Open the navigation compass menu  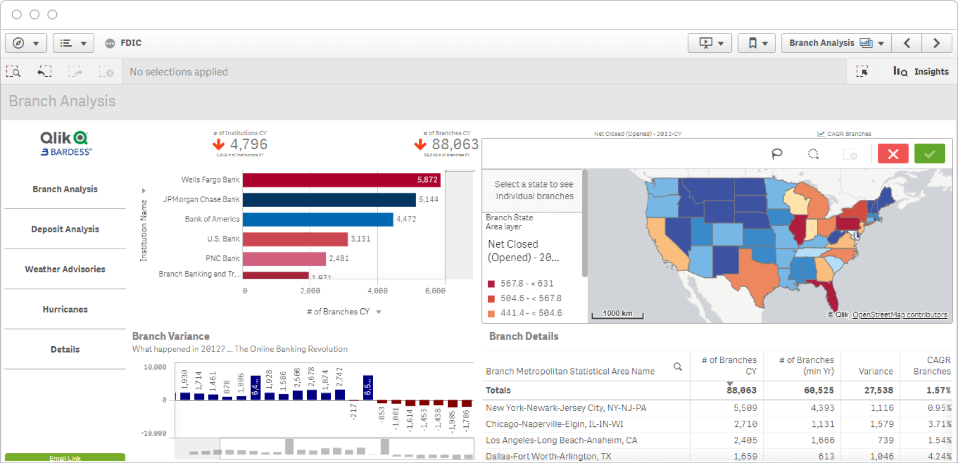pyautogui.click(x=26, y=43)
